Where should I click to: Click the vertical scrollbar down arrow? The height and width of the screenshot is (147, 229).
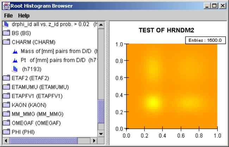point(101,134)
